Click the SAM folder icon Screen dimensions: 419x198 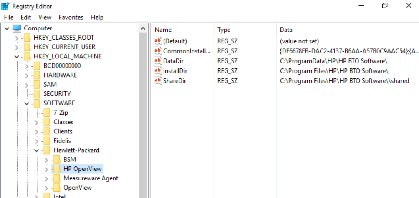tap(37, 84)
